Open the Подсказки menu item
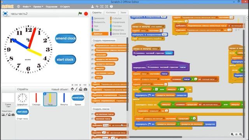Image resolution: width=249 pixels, height=140 pixels. (51, 7)
